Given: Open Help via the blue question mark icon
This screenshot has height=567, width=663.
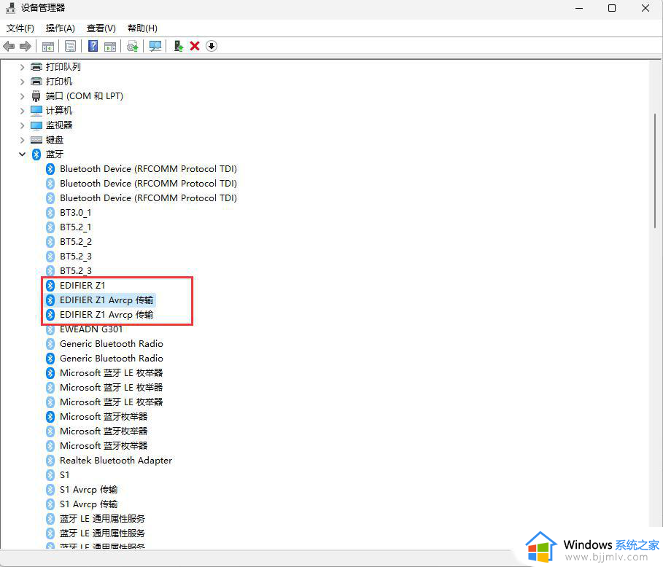Looking at the screenshot, I should tap(93, 46).
